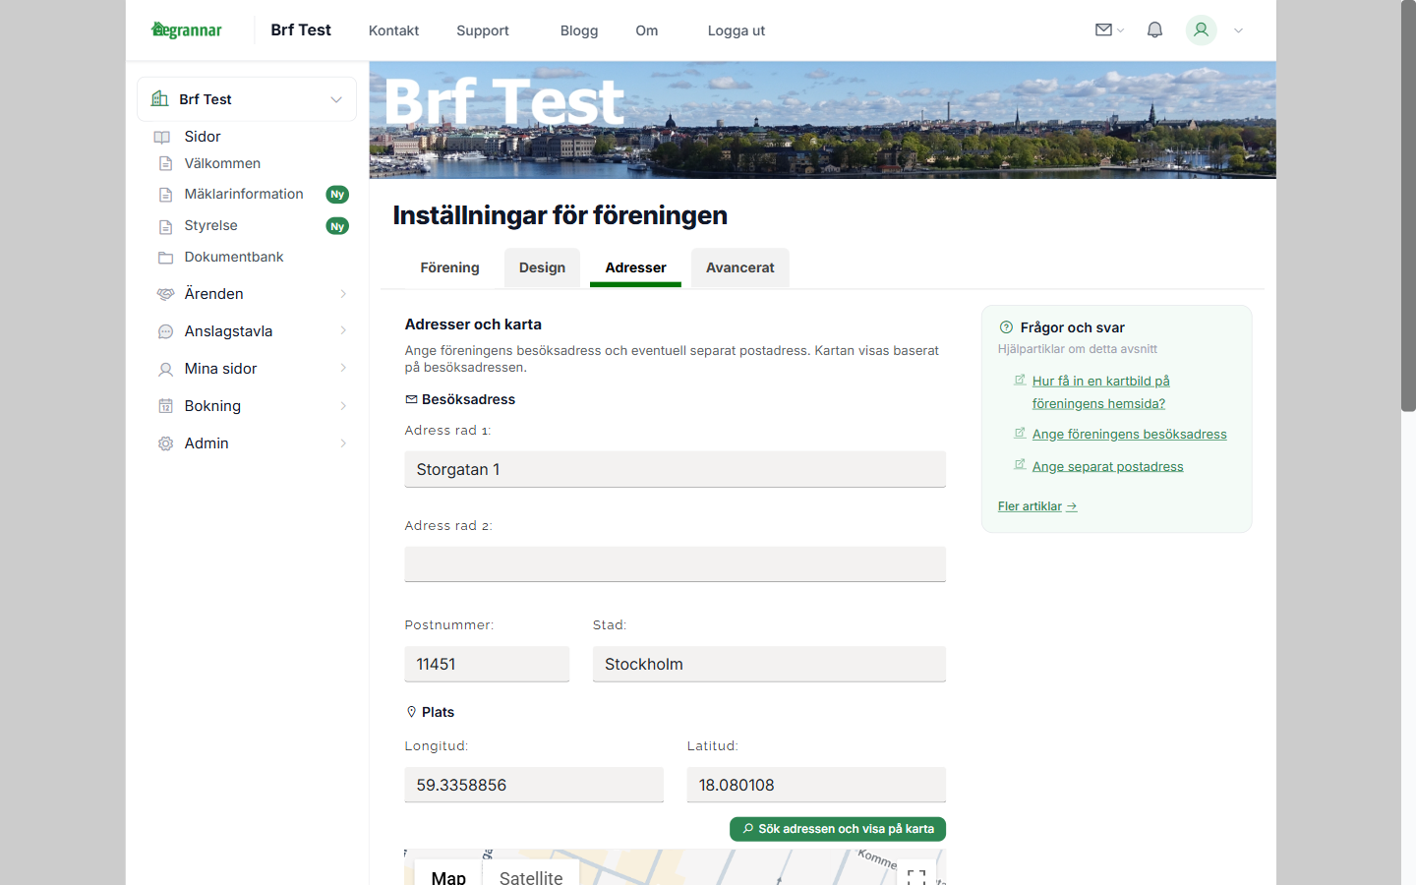The image size is (1416, 885).
Task: Open Admin using the gear icon
Action: point(165,442)
